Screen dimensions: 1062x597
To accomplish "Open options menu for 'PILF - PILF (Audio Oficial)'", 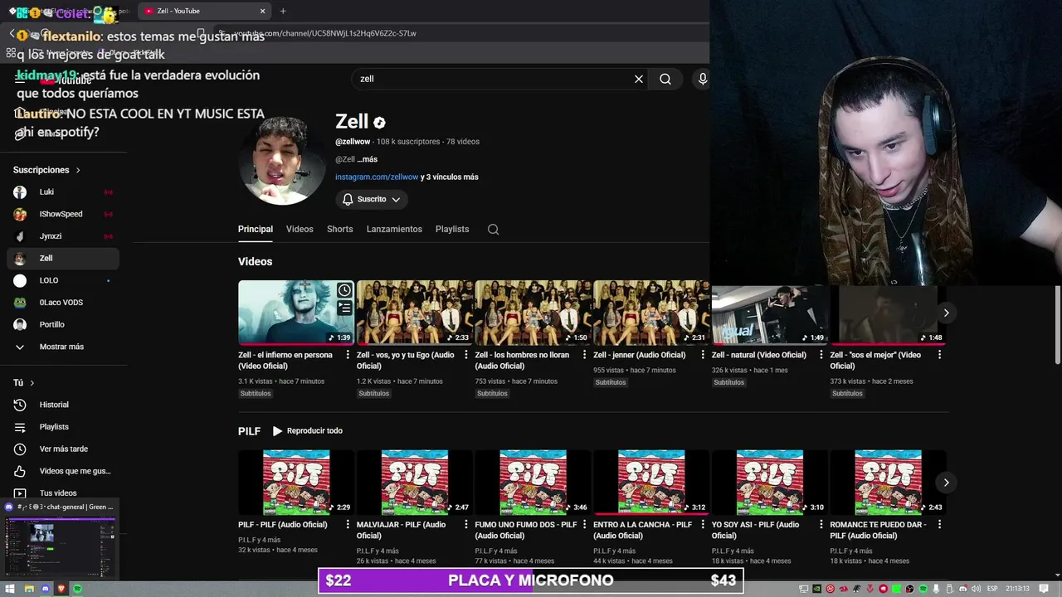I will 348,525.
